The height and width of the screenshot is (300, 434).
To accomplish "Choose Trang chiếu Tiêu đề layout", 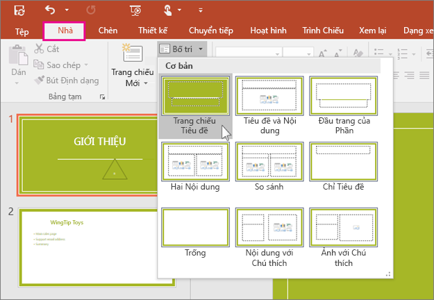I will [195, 106].
